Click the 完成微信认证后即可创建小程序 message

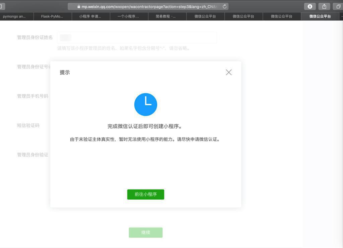click(x=145, y=127)
